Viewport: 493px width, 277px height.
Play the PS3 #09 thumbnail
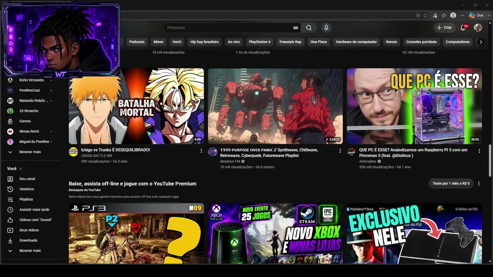136,234
